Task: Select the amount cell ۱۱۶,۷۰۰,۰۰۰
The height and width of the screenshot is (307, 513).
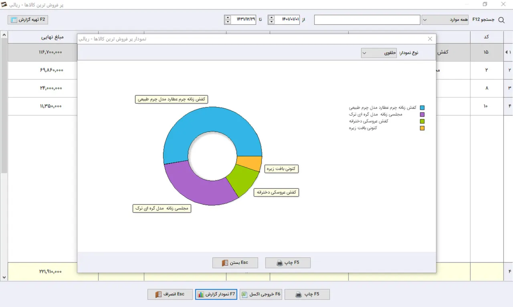Action: tap(50, 52)
